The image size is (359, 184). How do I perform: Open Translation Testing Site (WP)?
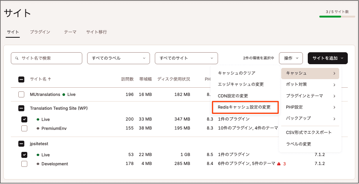[x=59, y=108]
